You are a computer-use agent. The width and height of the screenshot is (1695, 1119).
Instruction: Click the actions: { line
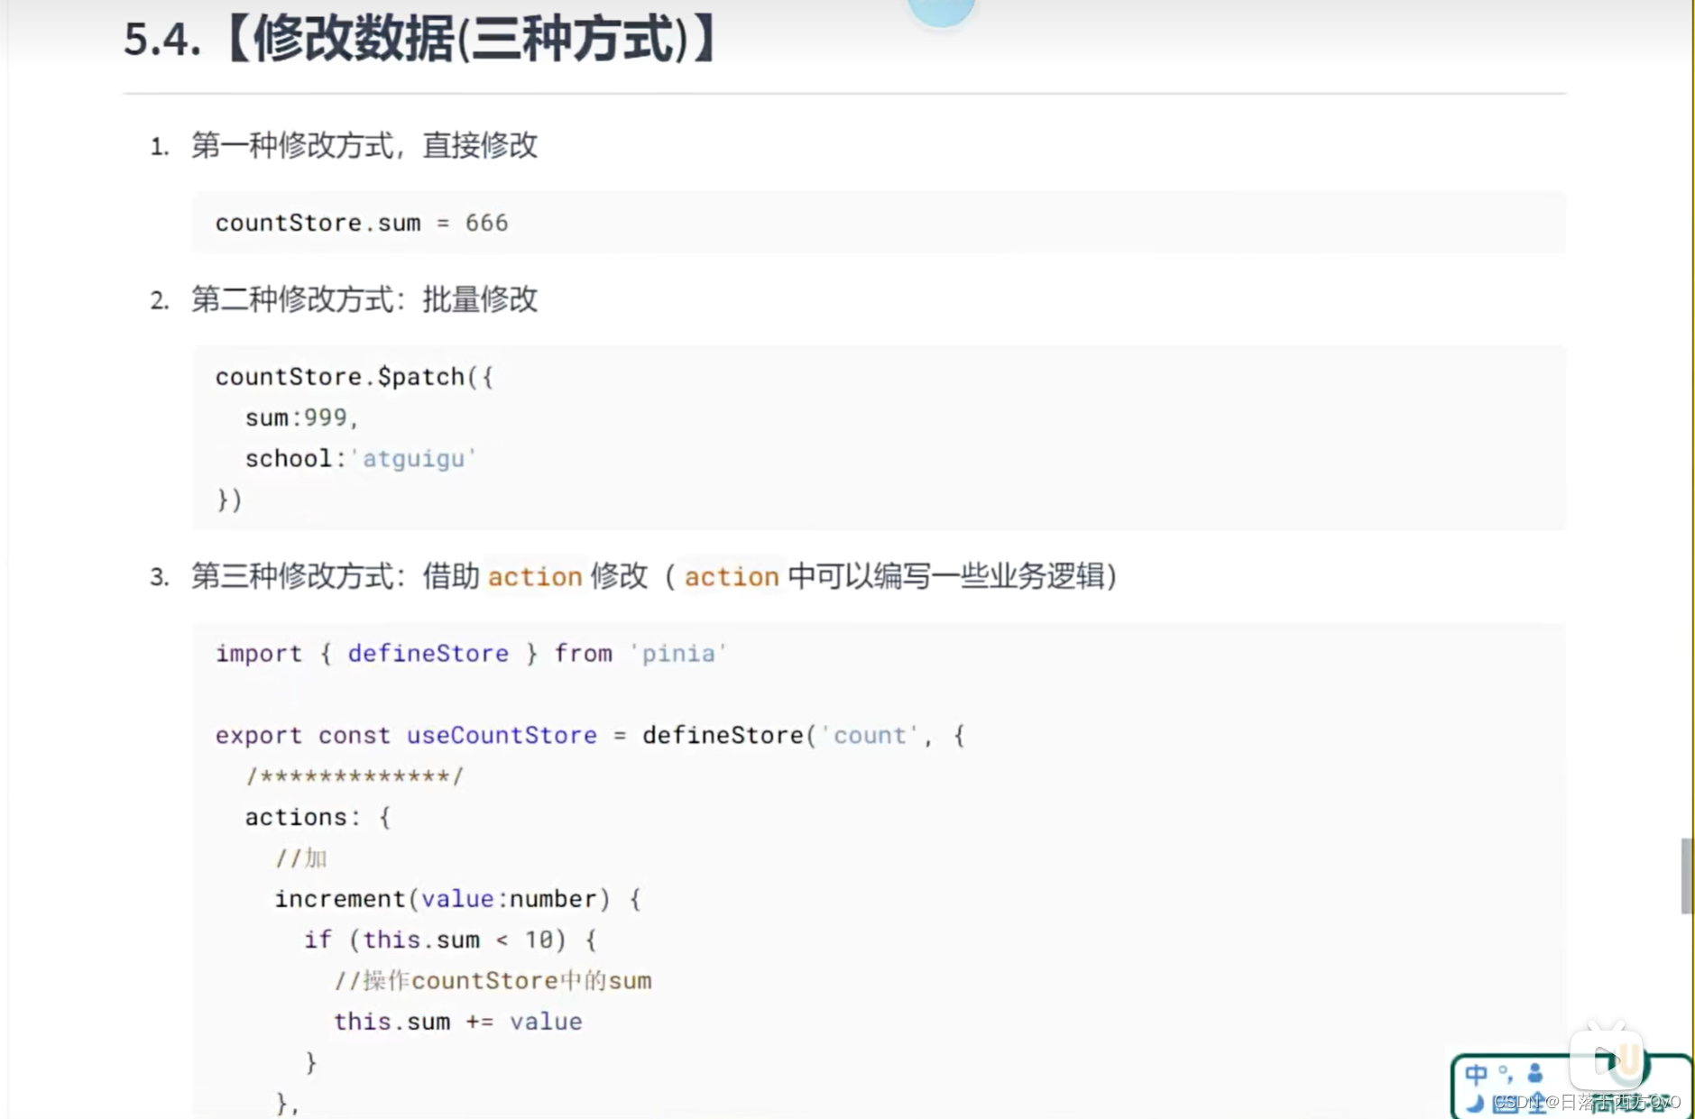pos(318,818)
